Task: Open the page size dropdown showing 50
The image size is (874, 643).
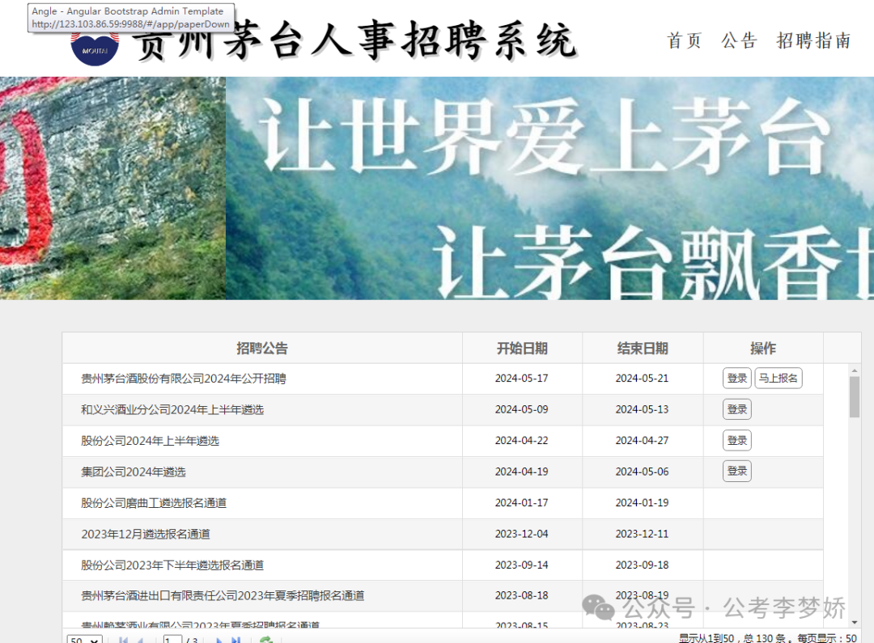Action: tap(85, 641)
